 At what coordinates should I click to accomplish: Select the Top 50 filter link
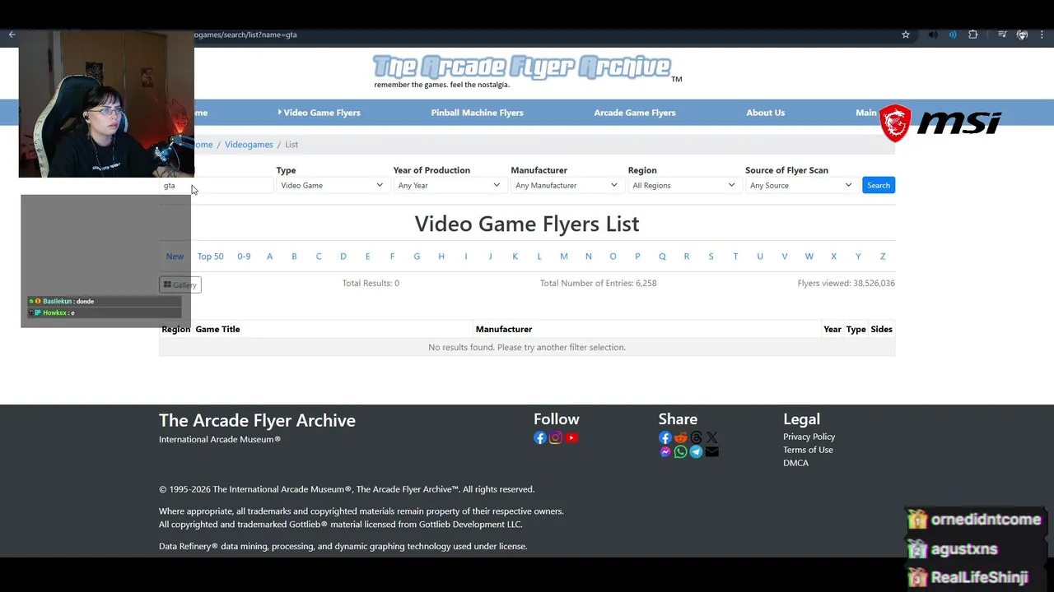(211, 257)
